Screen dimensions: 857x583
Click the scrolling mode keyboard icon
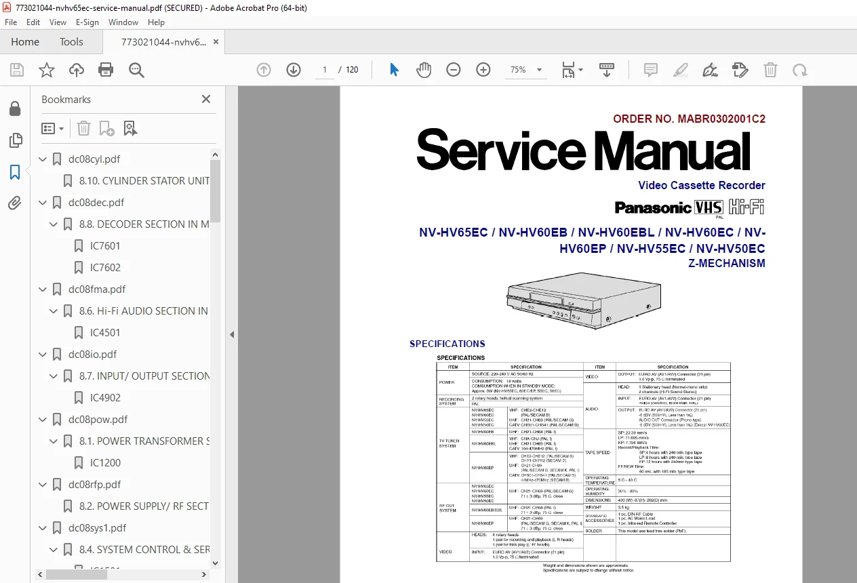pos(607,70)
